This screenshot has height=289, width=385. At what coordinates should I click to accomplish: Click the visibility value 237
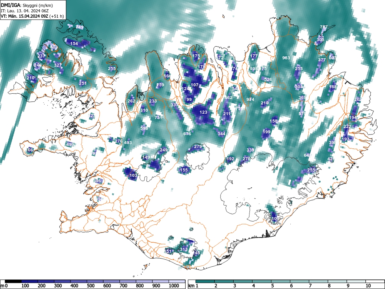tap(41, 56)
